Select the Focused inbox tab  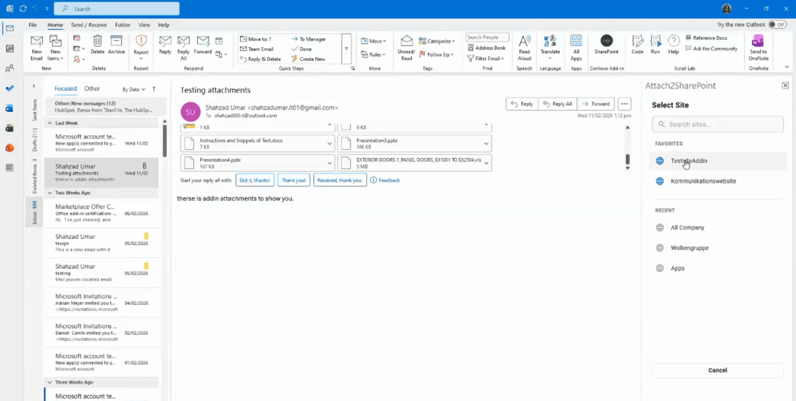click(66, 88)
